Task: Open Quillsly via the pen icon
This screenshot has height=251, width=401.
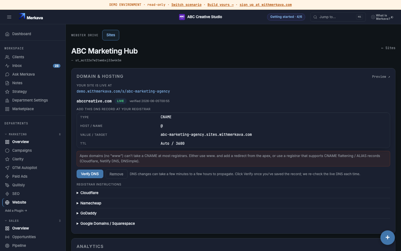Action: 7,185
